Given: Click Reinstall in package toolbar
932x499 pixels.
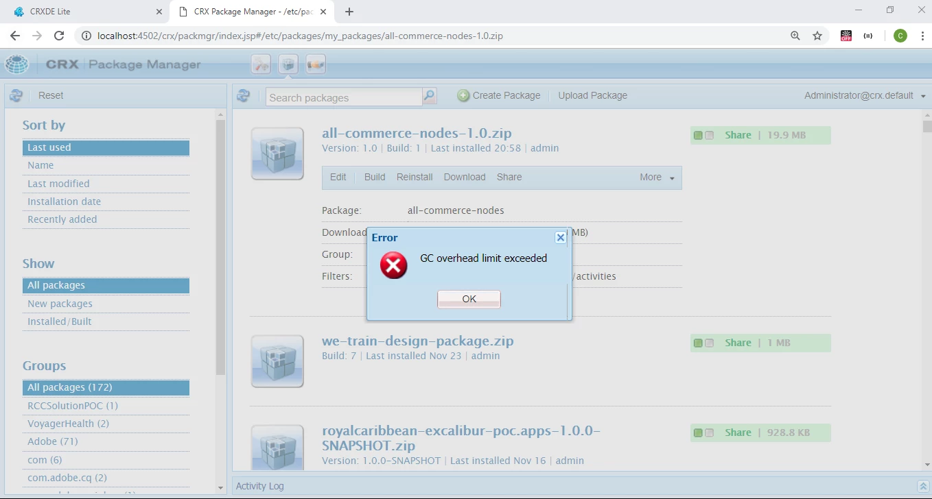Looking at the screenshot, I should 415,177.
